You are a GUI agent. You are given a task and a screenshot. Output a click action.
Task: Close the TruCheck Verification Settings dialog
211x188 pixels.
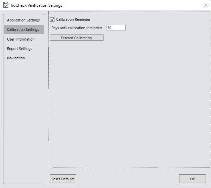pos(205,5)
